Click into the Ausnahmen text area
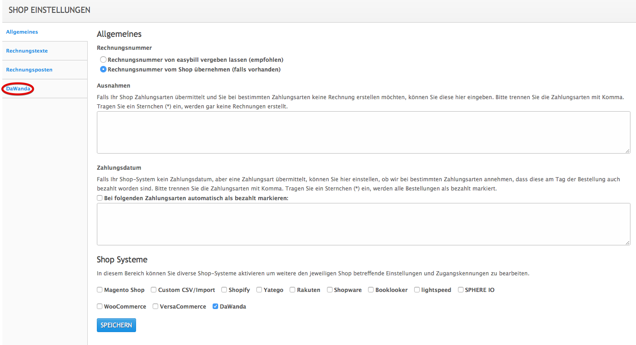The image size is (636, 345). 363,132
